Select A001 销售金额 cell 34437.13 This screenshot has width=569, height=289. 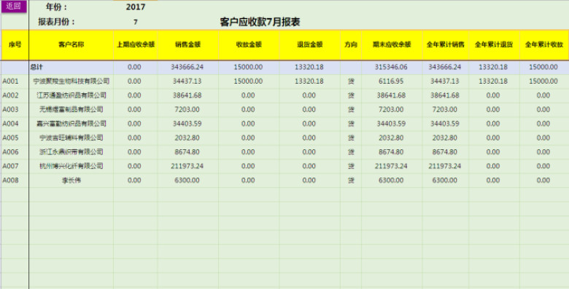coord(188,82)
